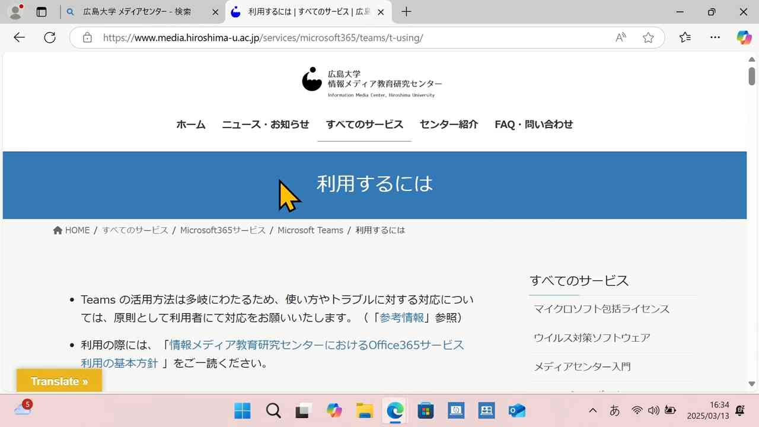
Task: Open Microsoft Store from the taskbar
Action: 425,410
